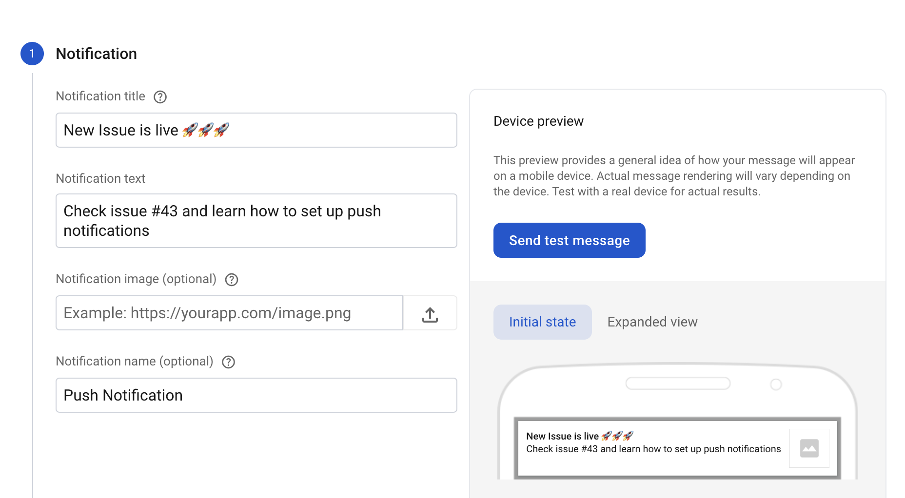Screen dimensions: 905x498
Task: Switch to the Expanded view tab
Action: (x=652, y=322)
